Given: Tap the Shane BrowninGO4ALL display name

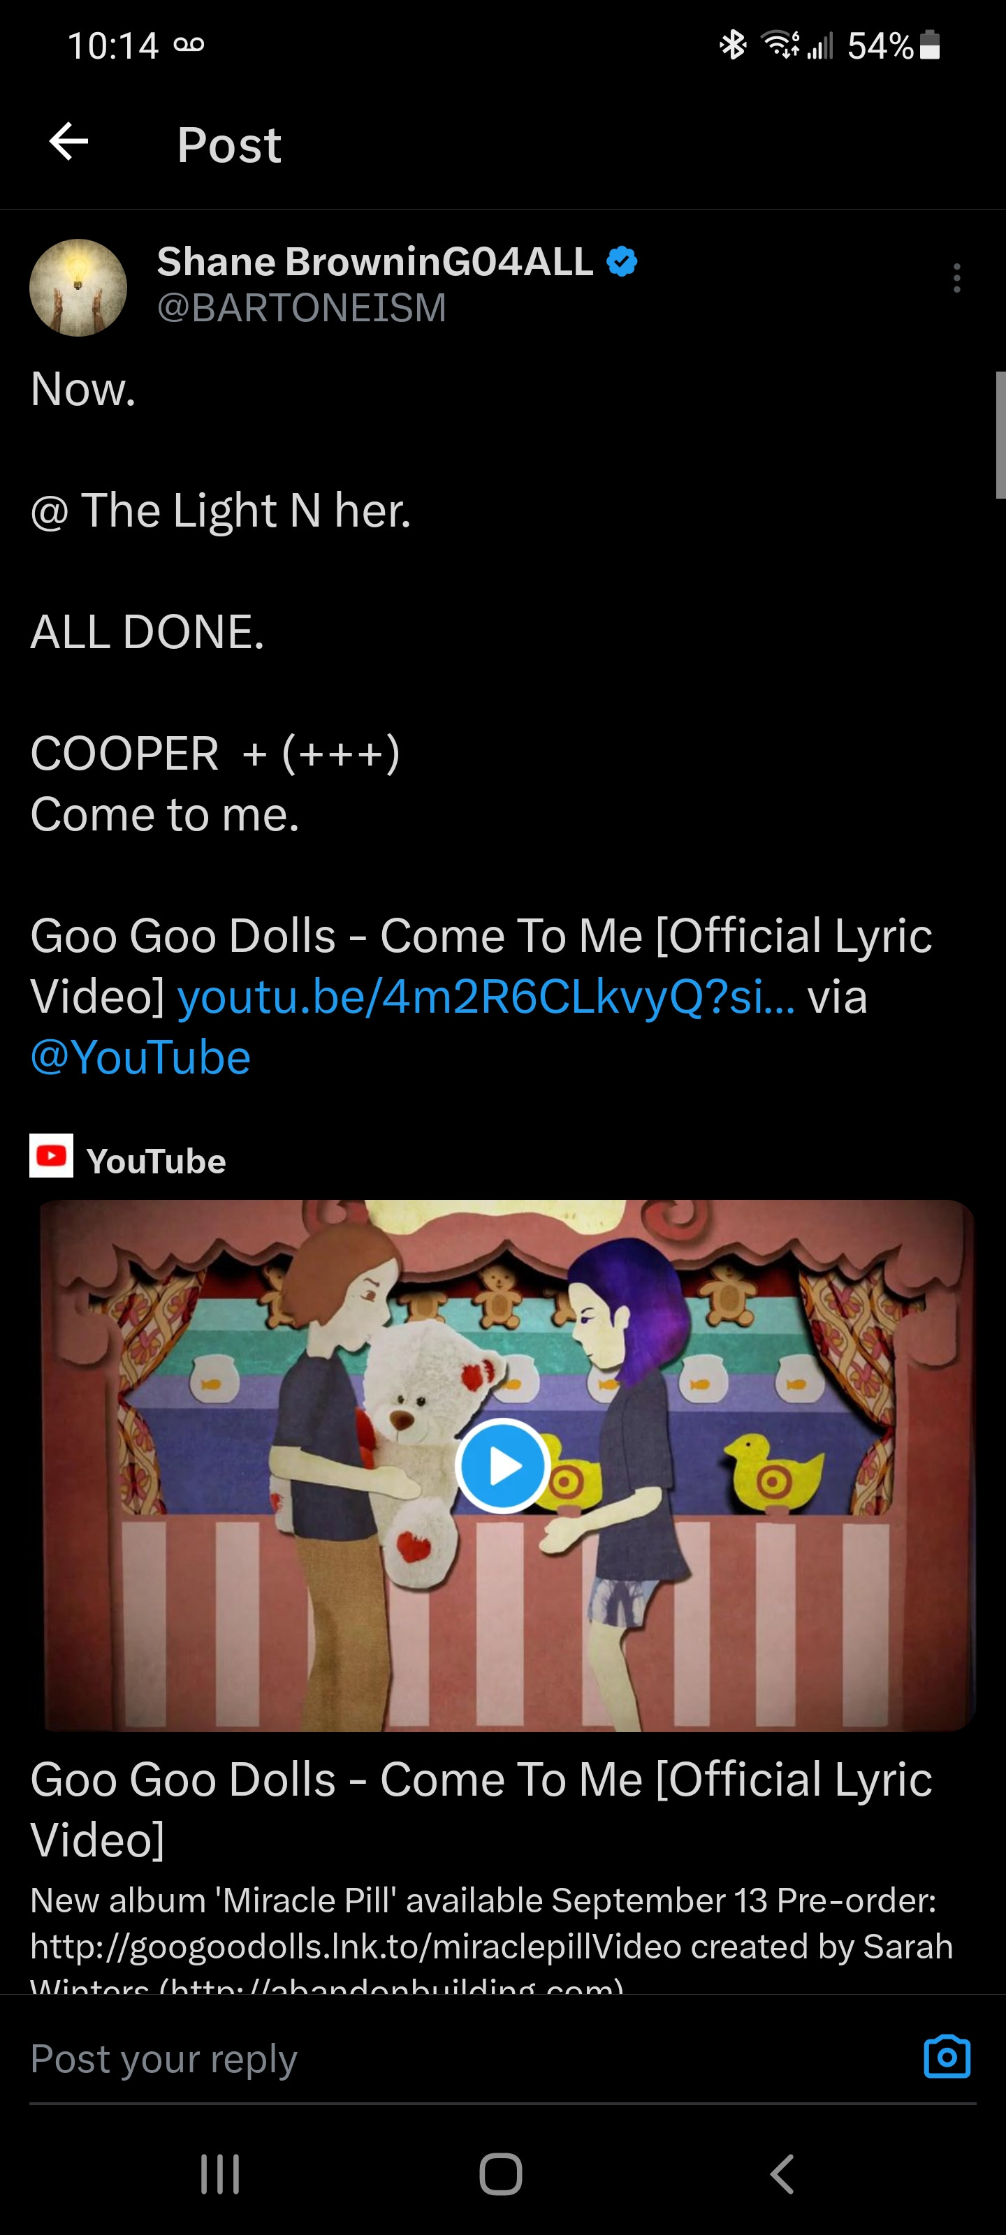Looking at the screenshot, I should click(375, 261).
